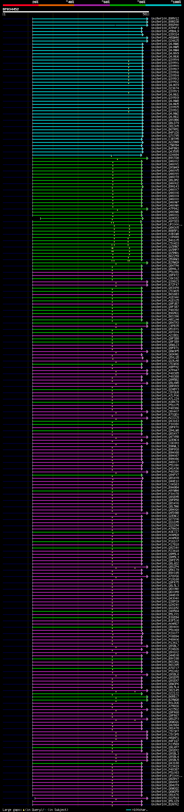Select hit UniRef100_Q9ZRV7
The height and width of the screenshot is (812, 184).
click(165, 779)
